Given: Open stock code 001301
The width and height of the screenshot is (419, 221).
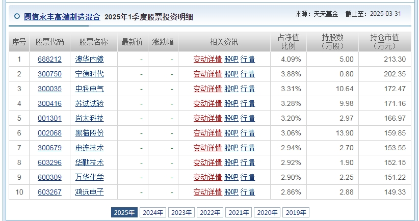Looking at the screenshot, I should click(x=50, y=118).
